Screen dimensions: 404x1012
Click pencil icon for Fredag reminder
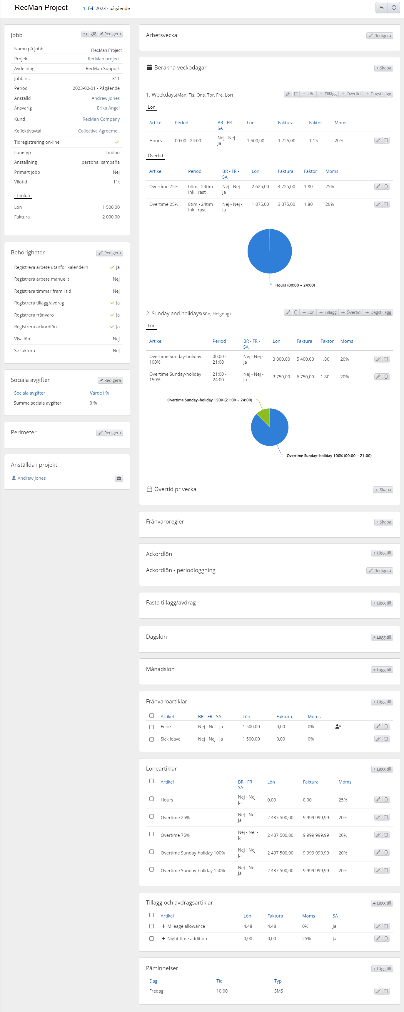tap(378, 991)
